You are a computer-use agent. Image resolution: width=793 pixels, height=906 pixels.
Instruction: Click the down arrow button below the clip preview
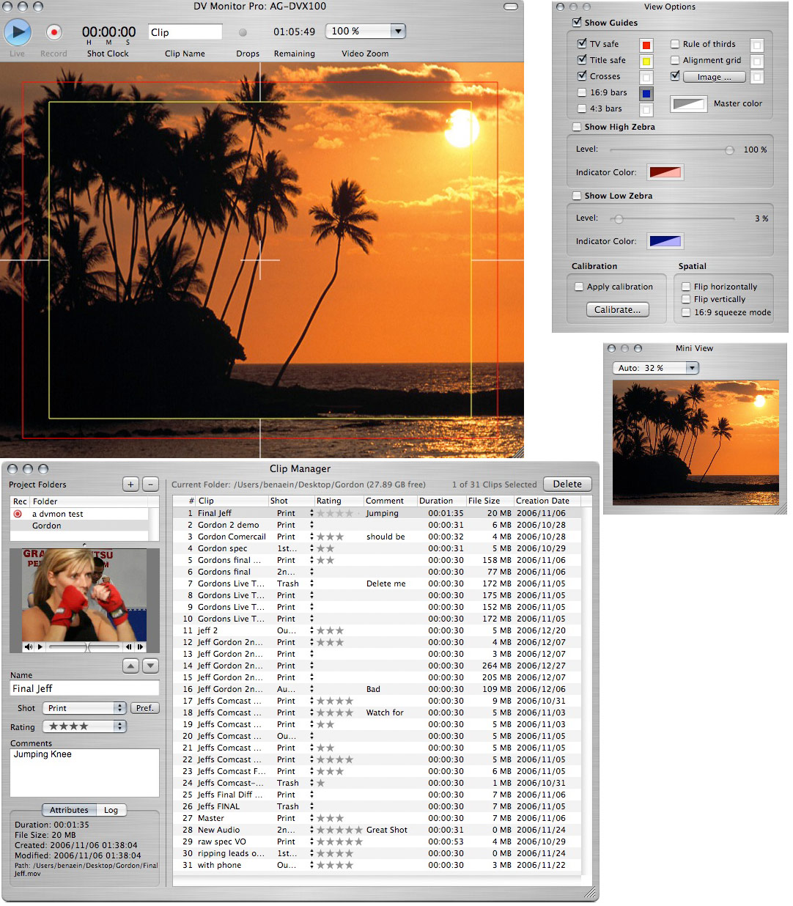[x=150, y=666]
